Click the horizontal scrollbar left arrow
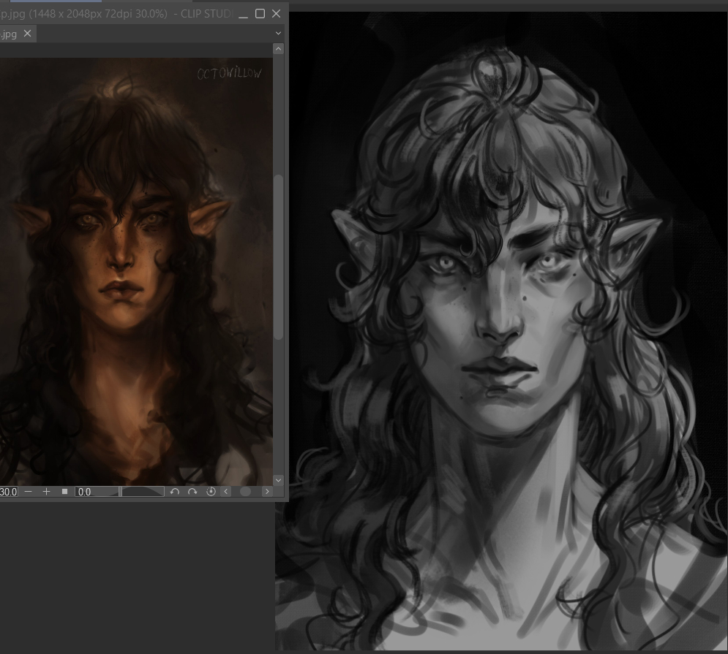The width and height of the screenshot is (728, 654). [x=225, y=492]
